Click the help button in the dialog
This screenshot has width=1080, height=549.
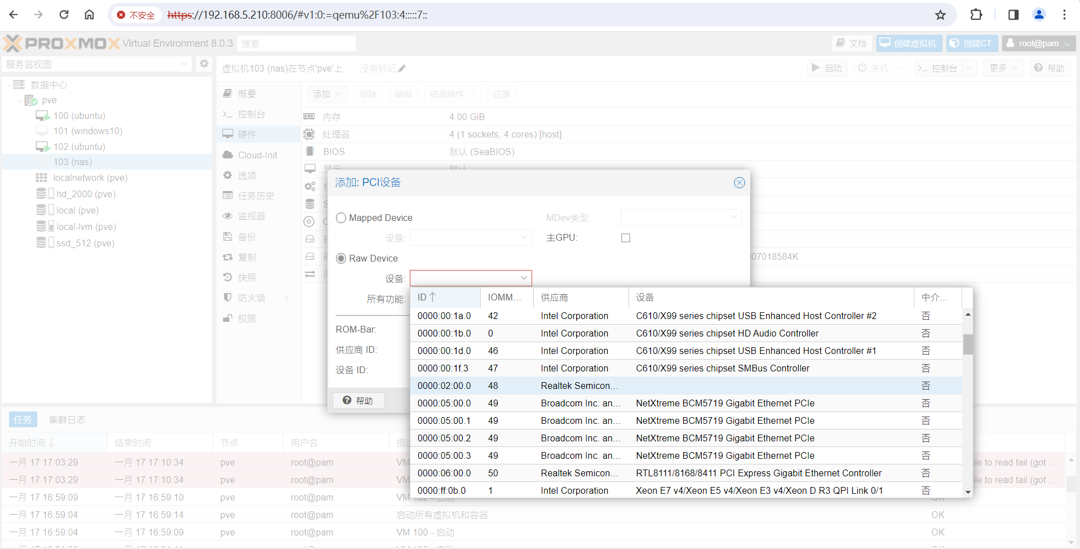click(x=358, y=400)
